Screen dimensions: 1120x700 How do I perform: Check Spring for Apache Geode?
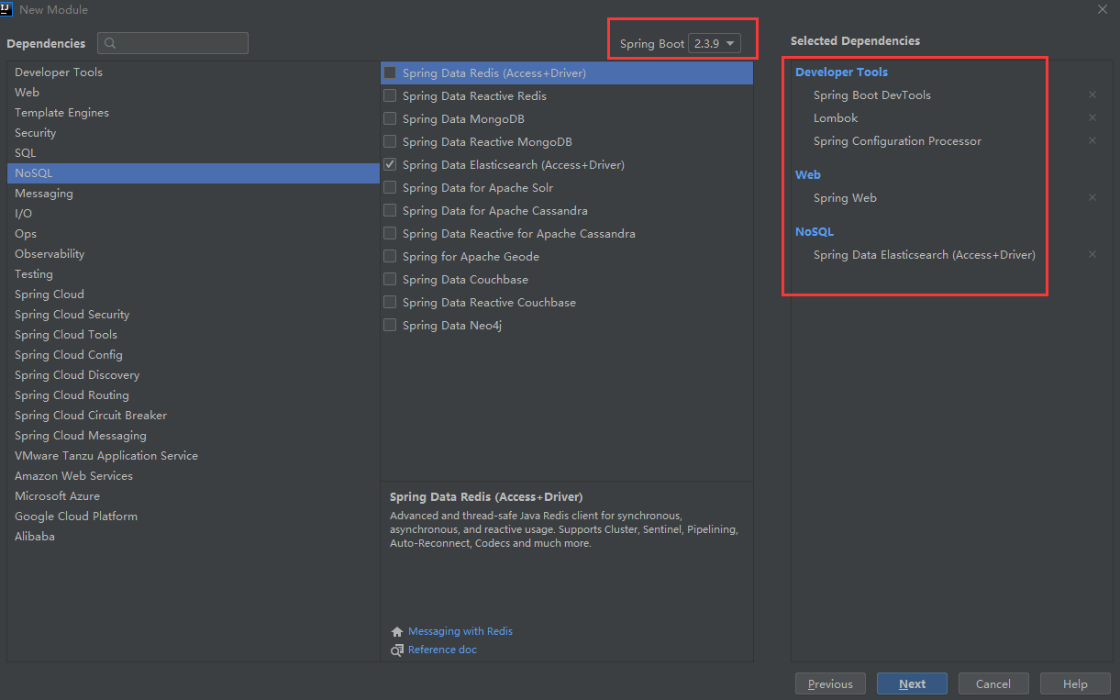pyautogui.click(x=390, y=256)
